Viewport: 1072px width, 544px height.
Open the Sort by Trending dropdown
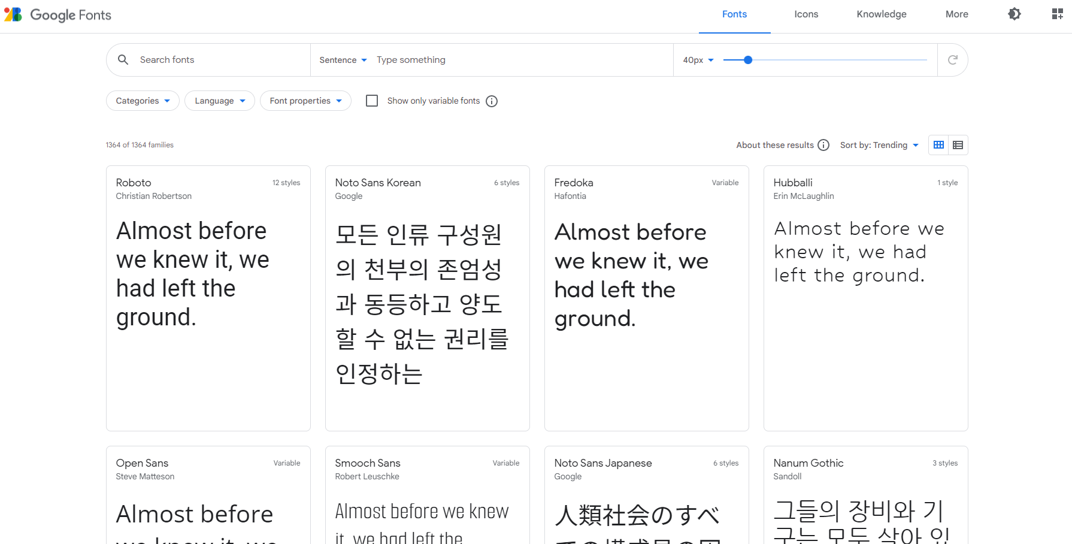(879, 145)
